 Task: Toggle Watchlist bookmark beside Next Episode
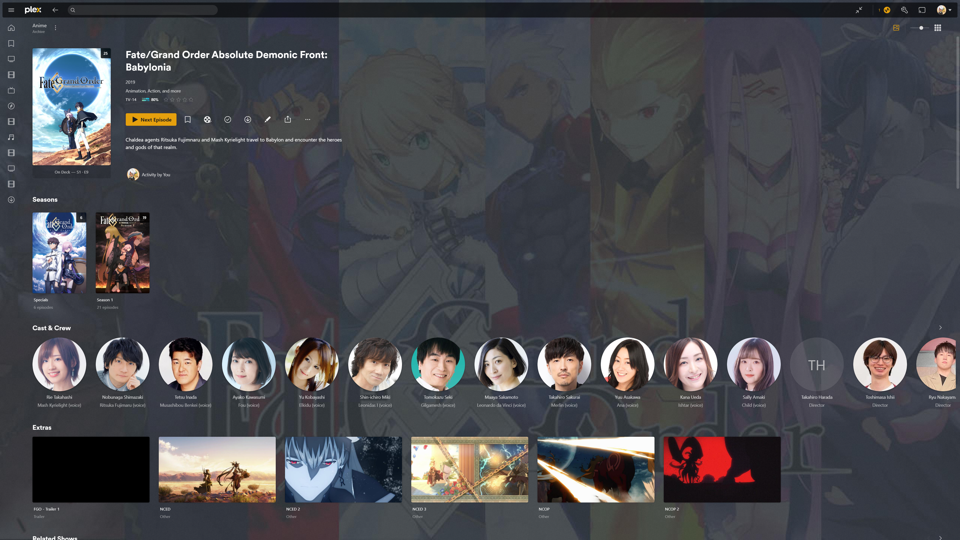188,120
